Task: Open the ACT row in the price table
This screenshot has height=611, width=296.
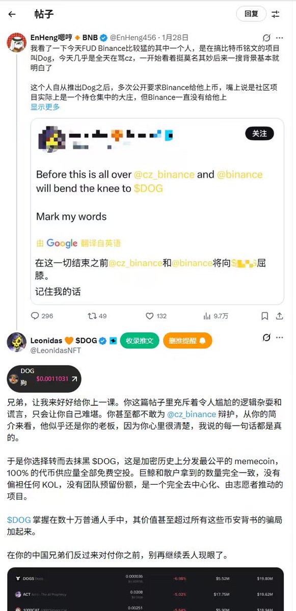Action: tap(145, 594)
